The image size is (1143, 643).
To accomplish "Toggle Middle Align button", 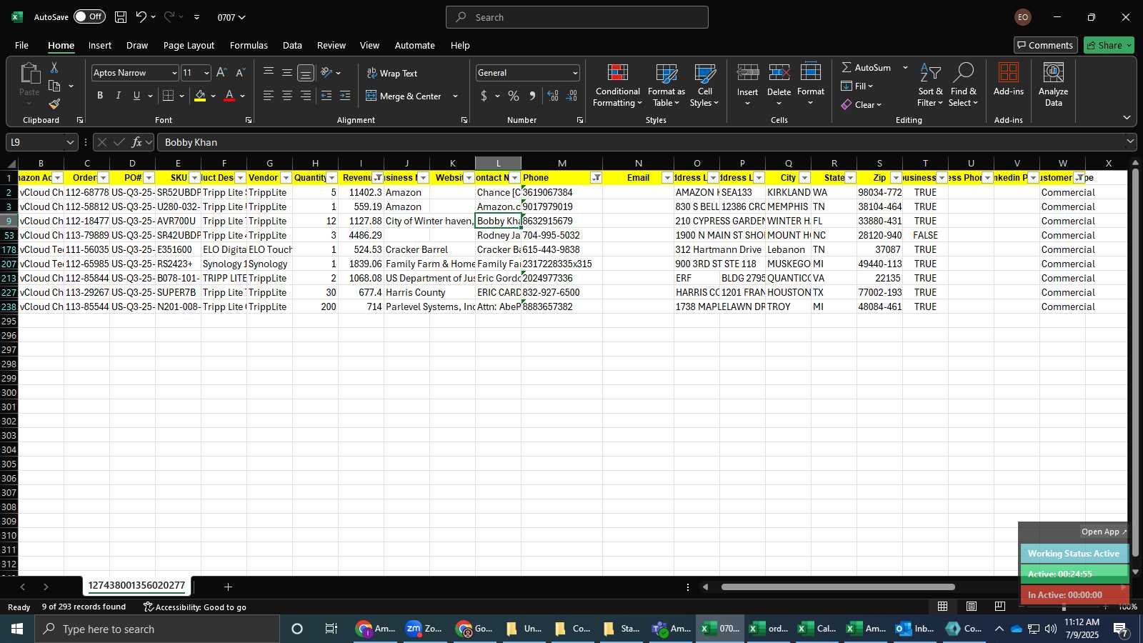I will click(287, 72).
